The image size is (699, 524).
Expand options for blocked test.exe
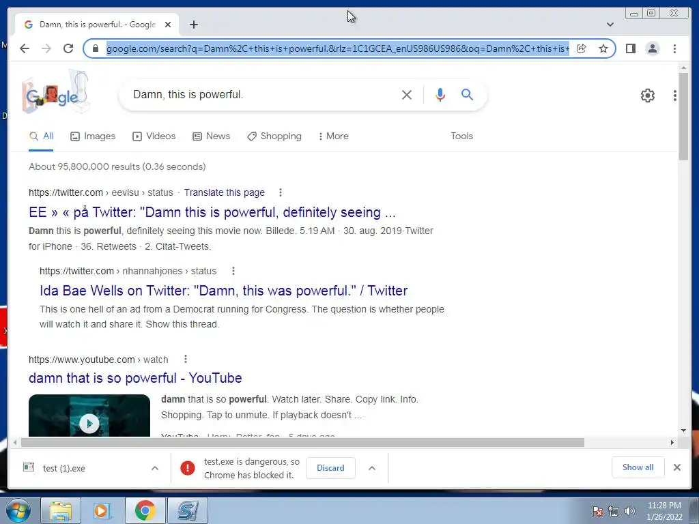[x=372, y=468]
